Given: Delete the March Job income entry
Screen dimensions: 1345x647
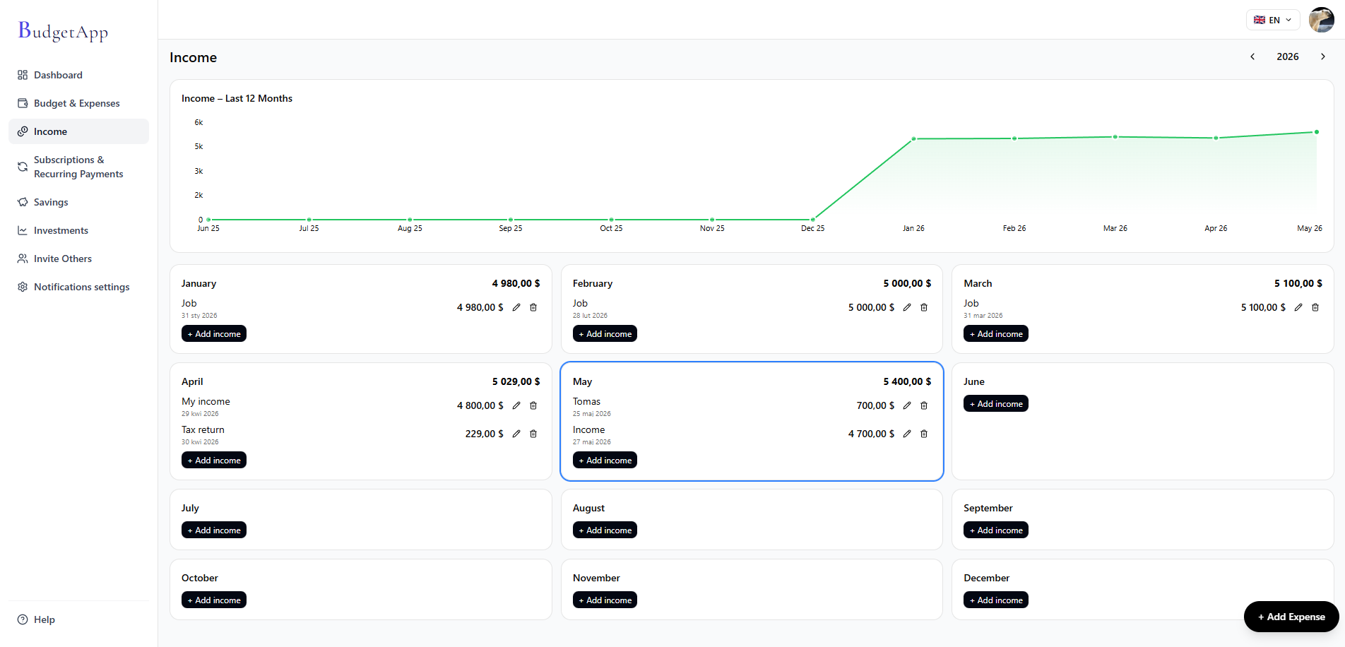Looking at the screenshot, I should coord(1315,307).
